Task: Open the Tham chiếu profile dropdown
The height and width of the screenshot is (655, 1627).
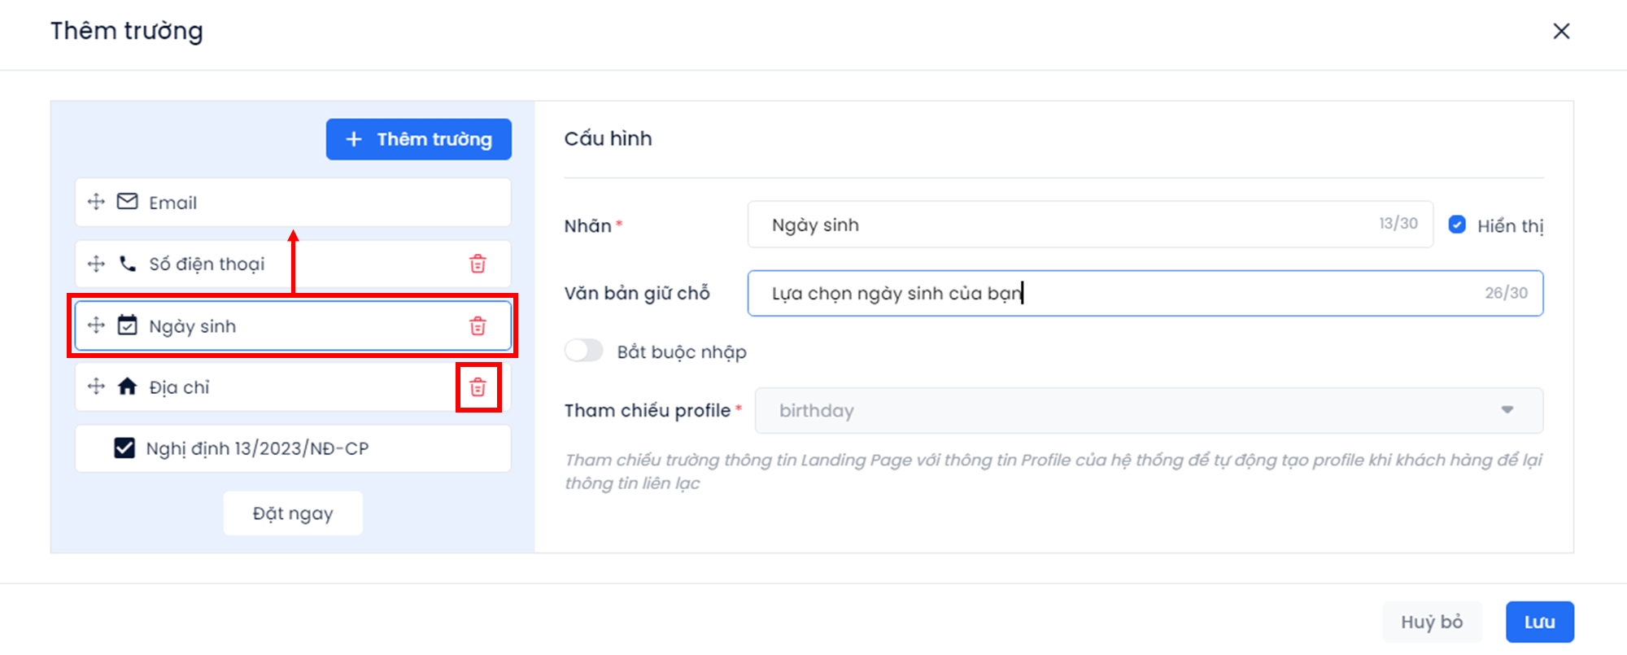Action: 1149,410
